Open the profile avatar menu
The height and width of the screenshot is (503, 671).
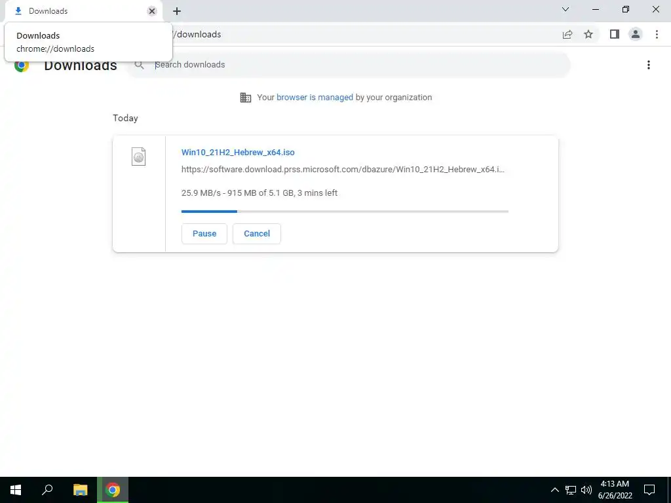(636, 34)
